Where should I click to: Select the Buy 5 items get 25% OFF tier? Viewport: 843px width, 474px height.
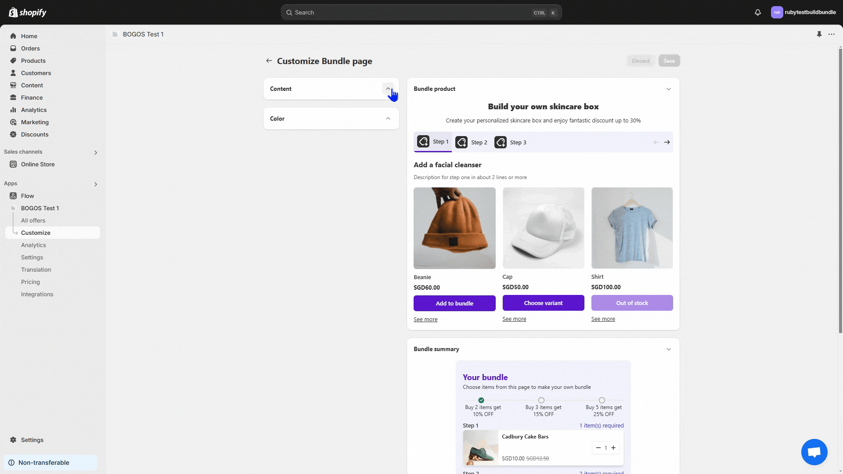(x=602, y=400)
